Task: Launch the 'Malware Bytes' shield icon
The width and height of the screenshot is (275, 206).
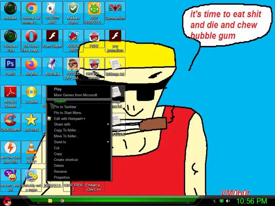Action: pyautogui.click(x=73, y=13)
